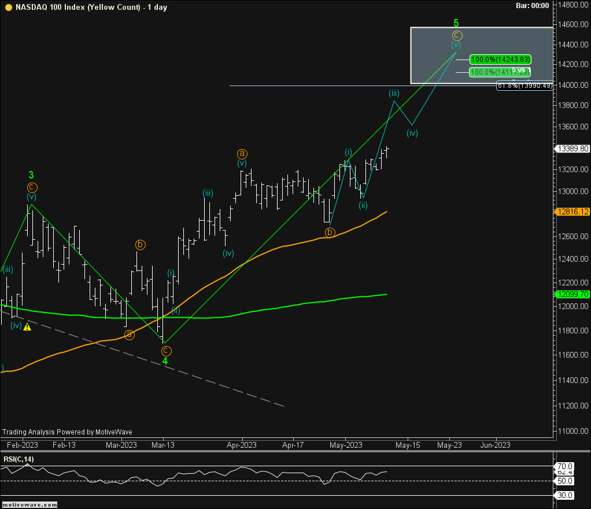The image size is (591, 509).
Task: Click the green moving average value tag '12099.70'
Action: point(573,294)
